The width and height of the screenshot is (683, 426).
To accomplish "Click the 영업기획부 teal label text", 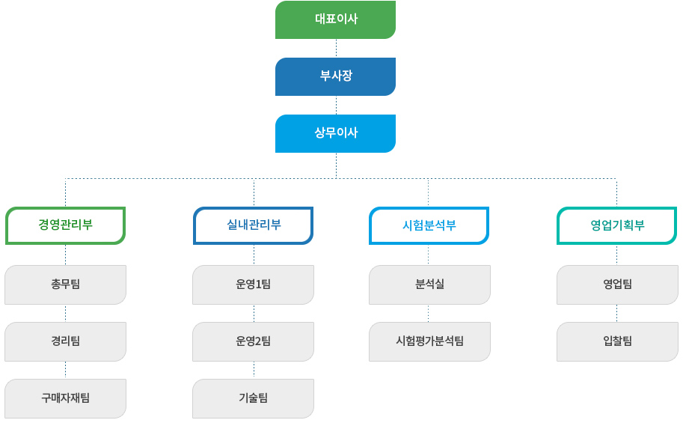I will pyautogui.click(x=617, y=225).
